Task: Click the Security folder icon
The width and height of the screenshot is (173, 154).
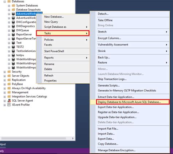Action: (x=9, y=72)
